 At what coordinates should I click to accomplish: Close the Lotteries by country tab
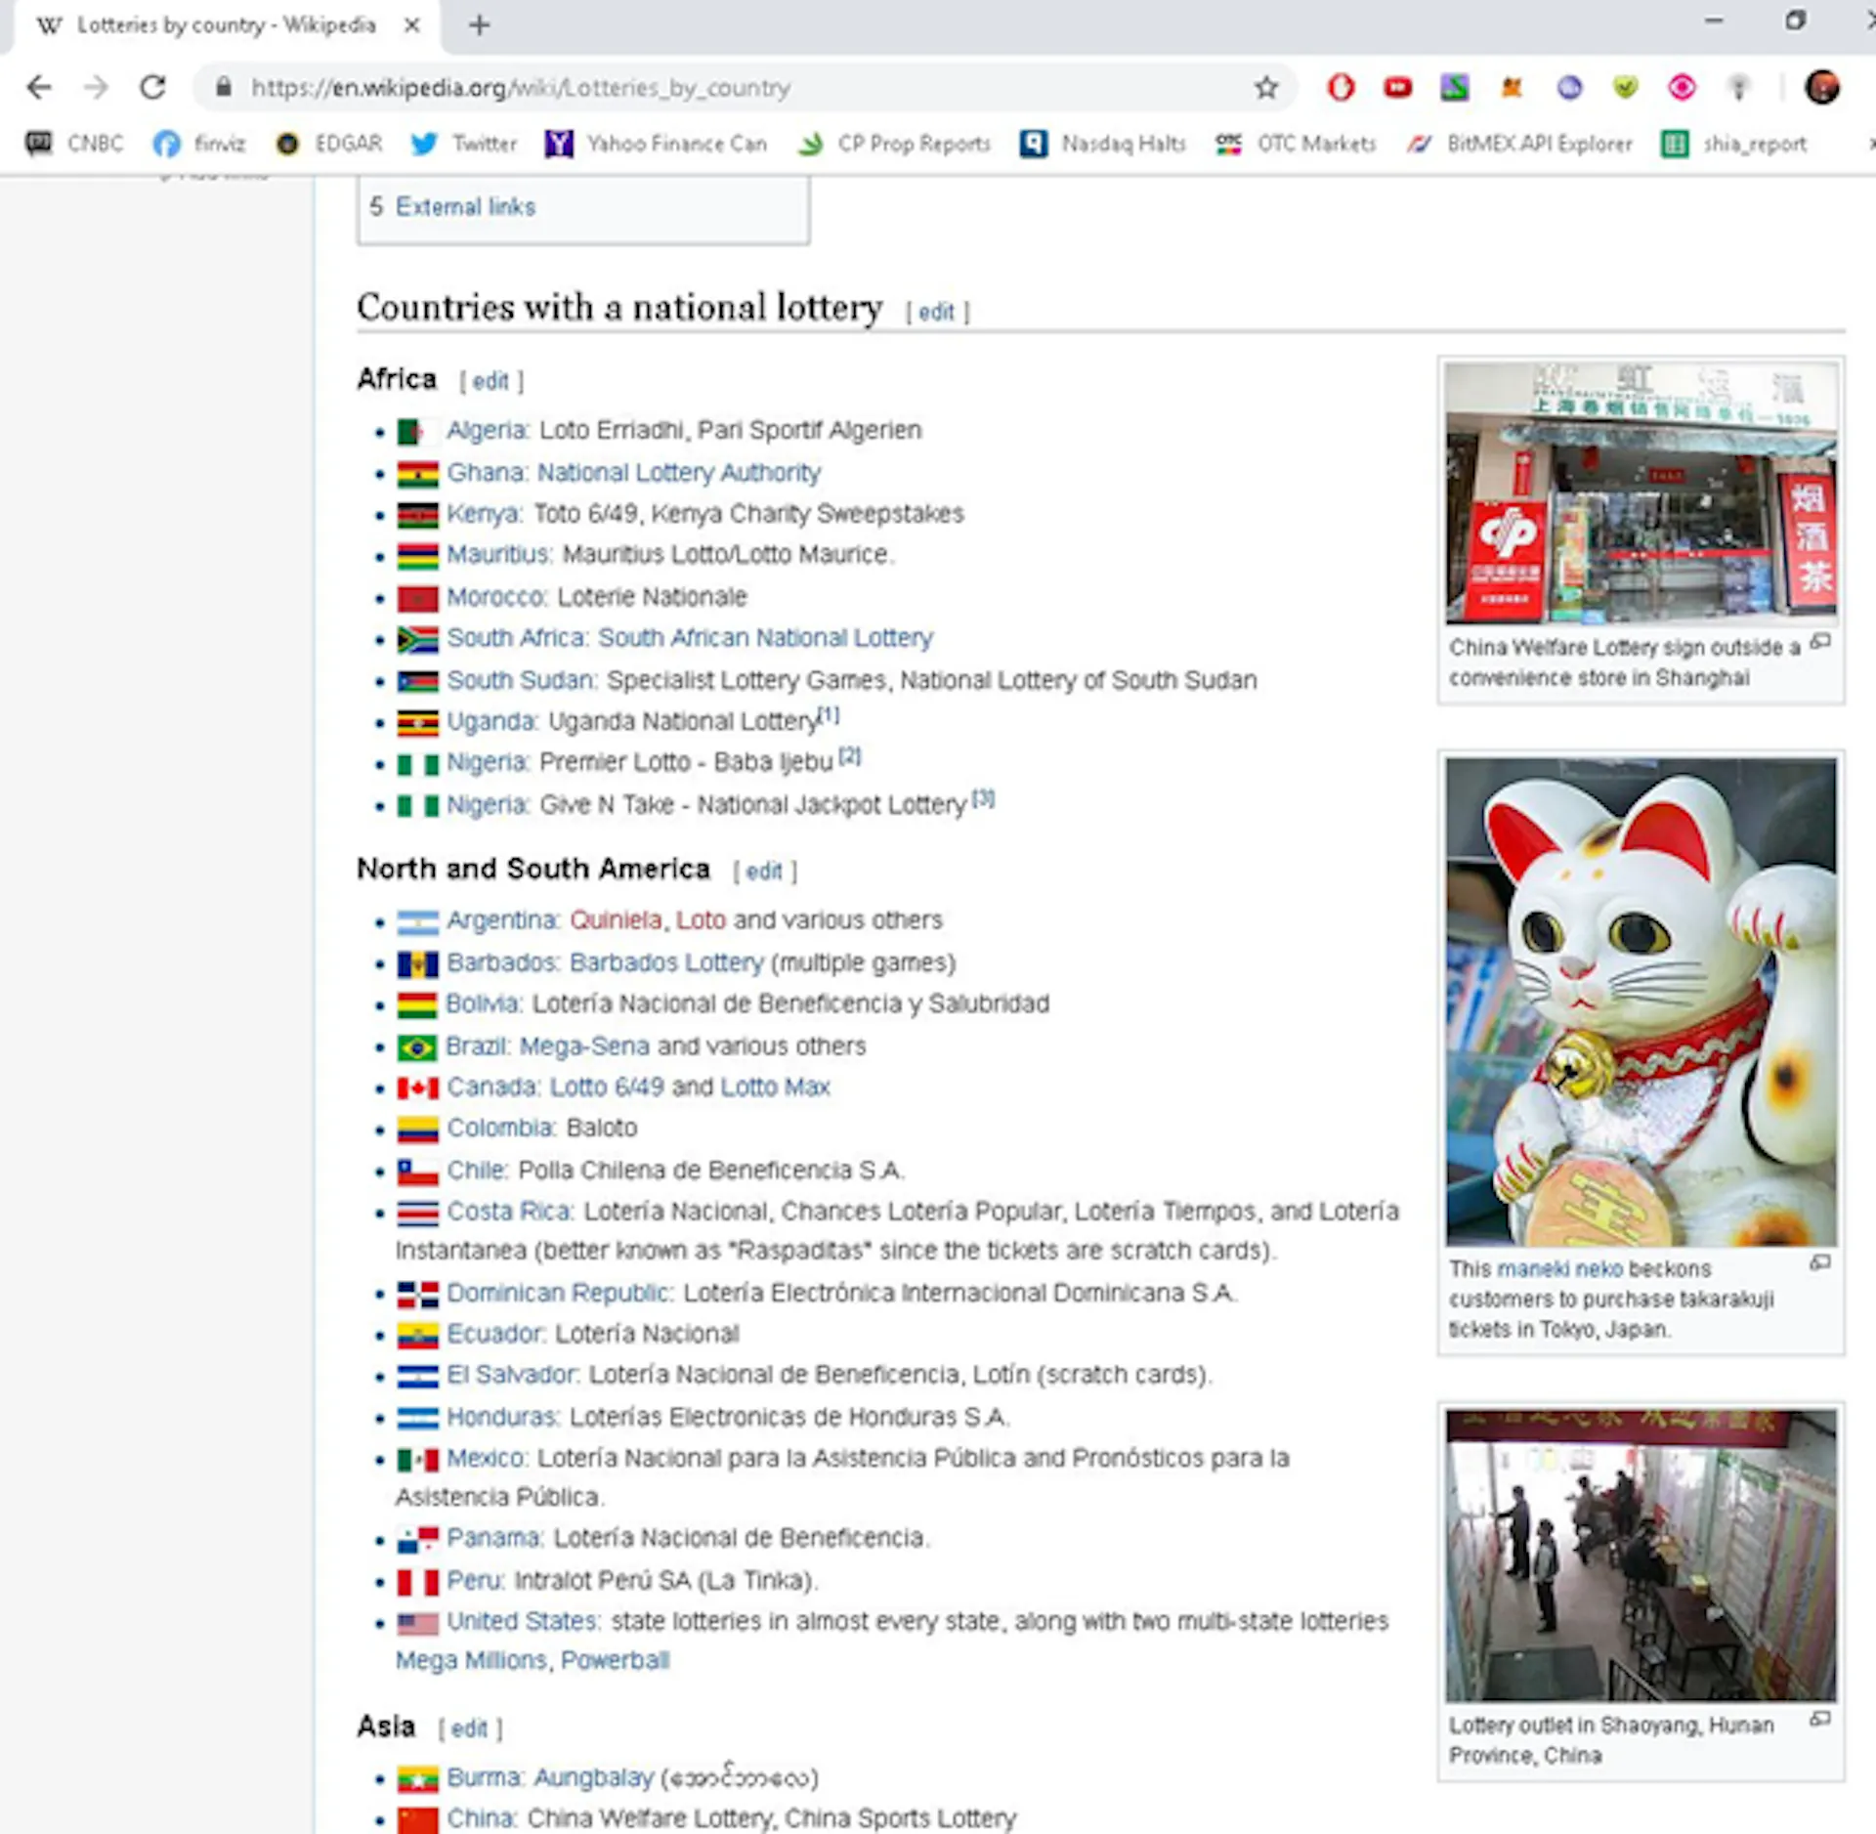pyautogui.click(x=412, y=25)
